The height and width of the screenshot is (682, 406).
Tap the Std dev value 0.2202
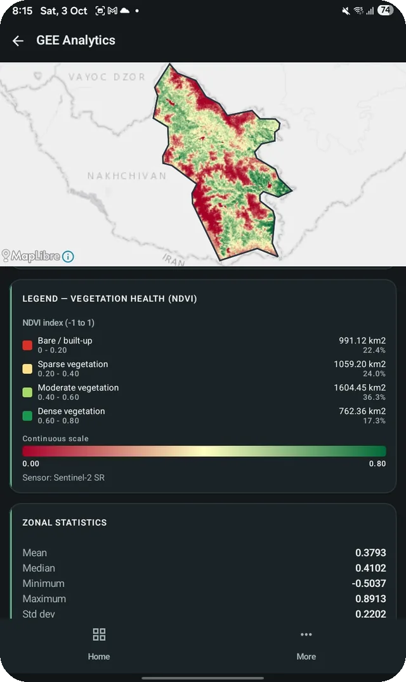[370, 614]
